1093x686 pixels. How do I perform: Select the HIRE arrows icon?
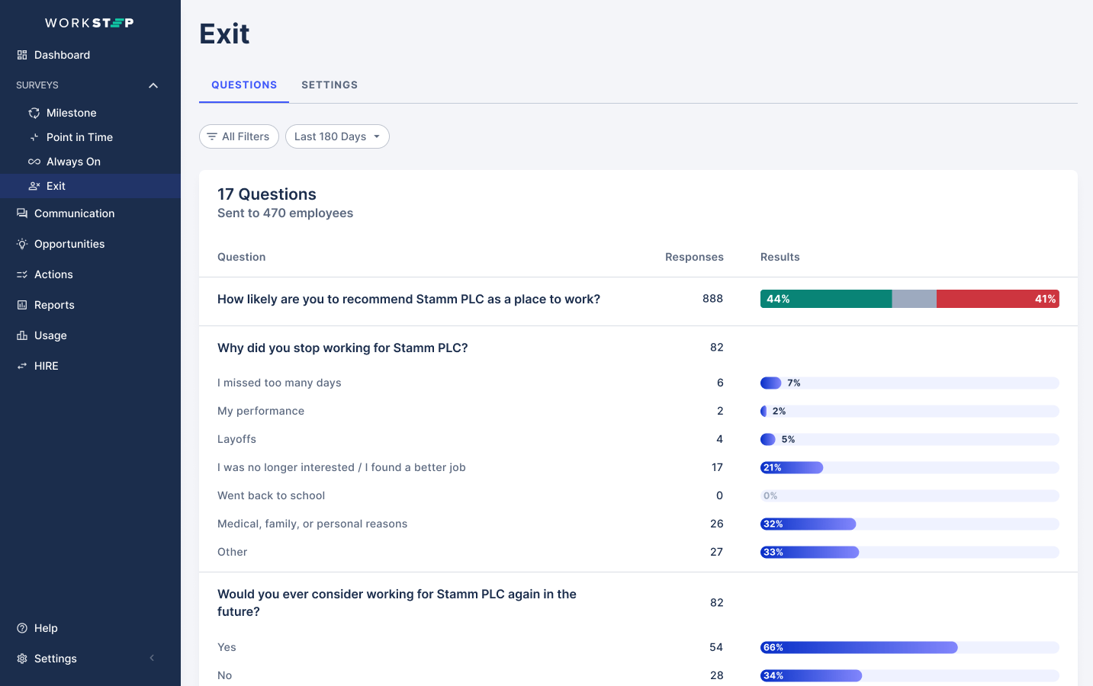[21, 366]
